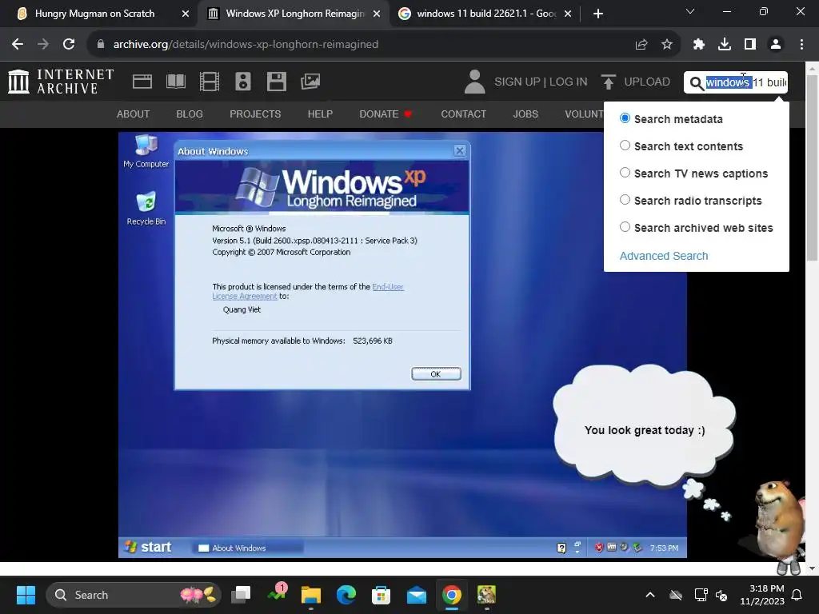
Task: Select Search metadata radio button
Action: 625,118
